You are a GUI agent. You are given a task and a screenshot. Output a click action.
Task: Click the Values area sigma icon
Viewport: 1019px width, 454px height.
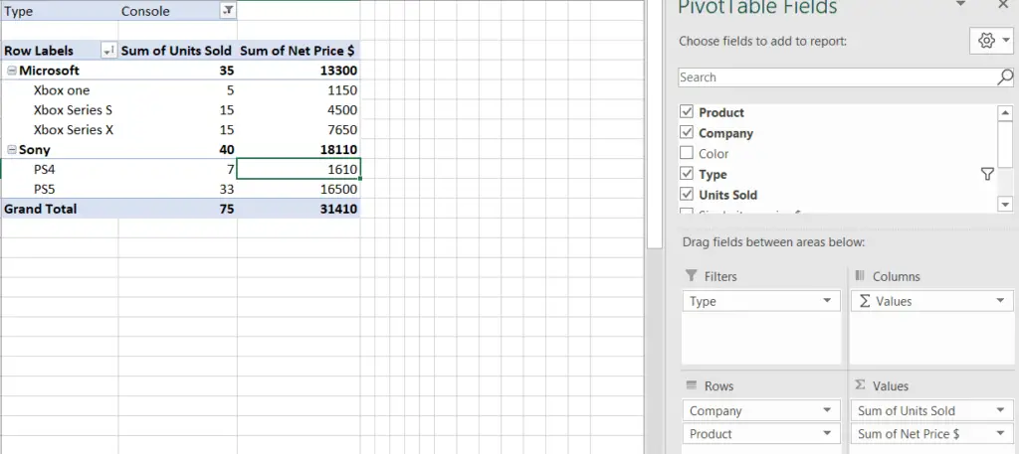click(x=860, y=385)
